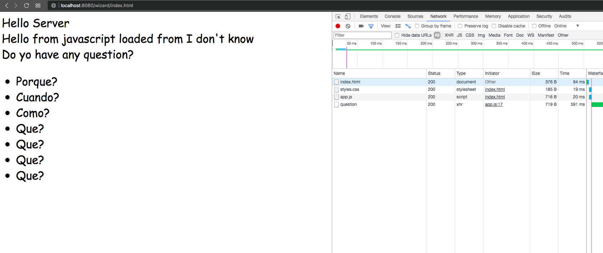Filter requests by XHR type
Image resolution: width=603 pixels, height=253 pixels.
coord(449,35)
